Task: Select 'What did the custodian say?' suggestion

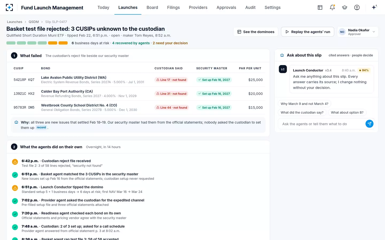Action: (x=302, y=113)
